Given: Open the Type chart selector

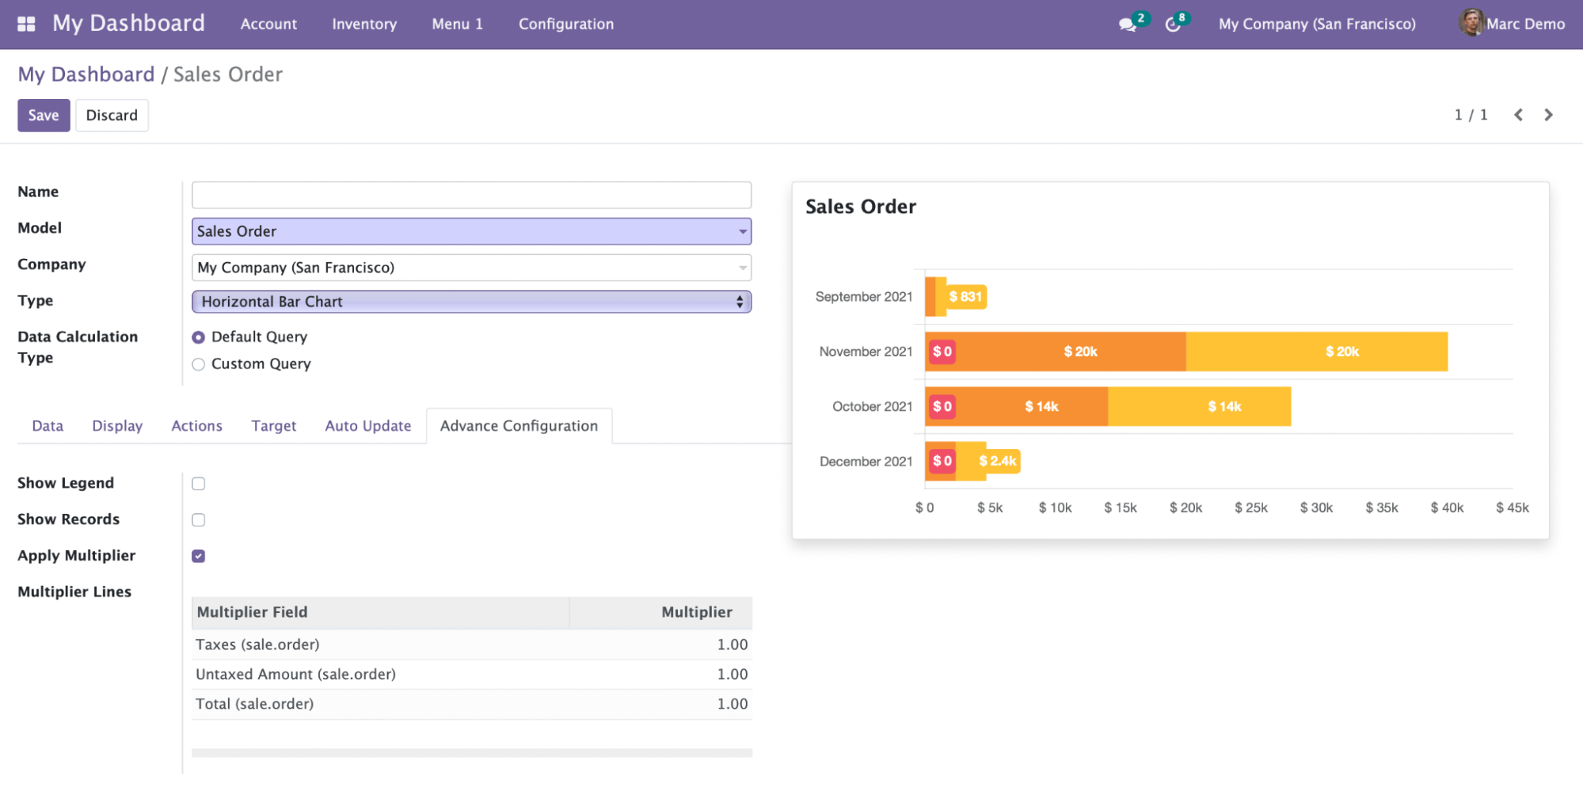Looking at the screenshot, I should pos(471,302).
